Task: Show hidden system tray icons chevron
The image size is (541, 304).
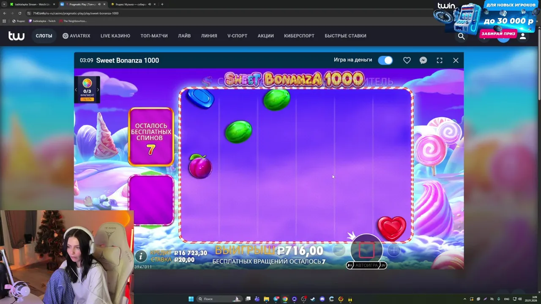Action: tap(464, 299)
